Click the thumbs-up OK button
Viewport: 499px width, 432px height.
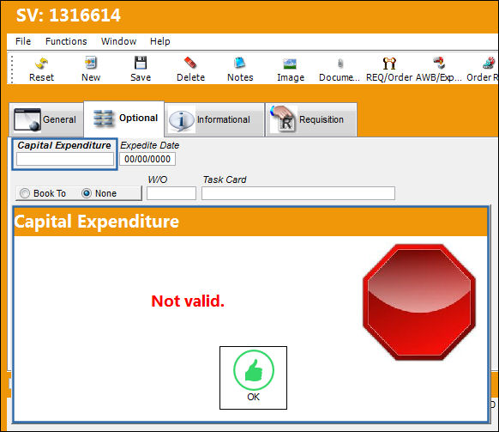[253, 378]
